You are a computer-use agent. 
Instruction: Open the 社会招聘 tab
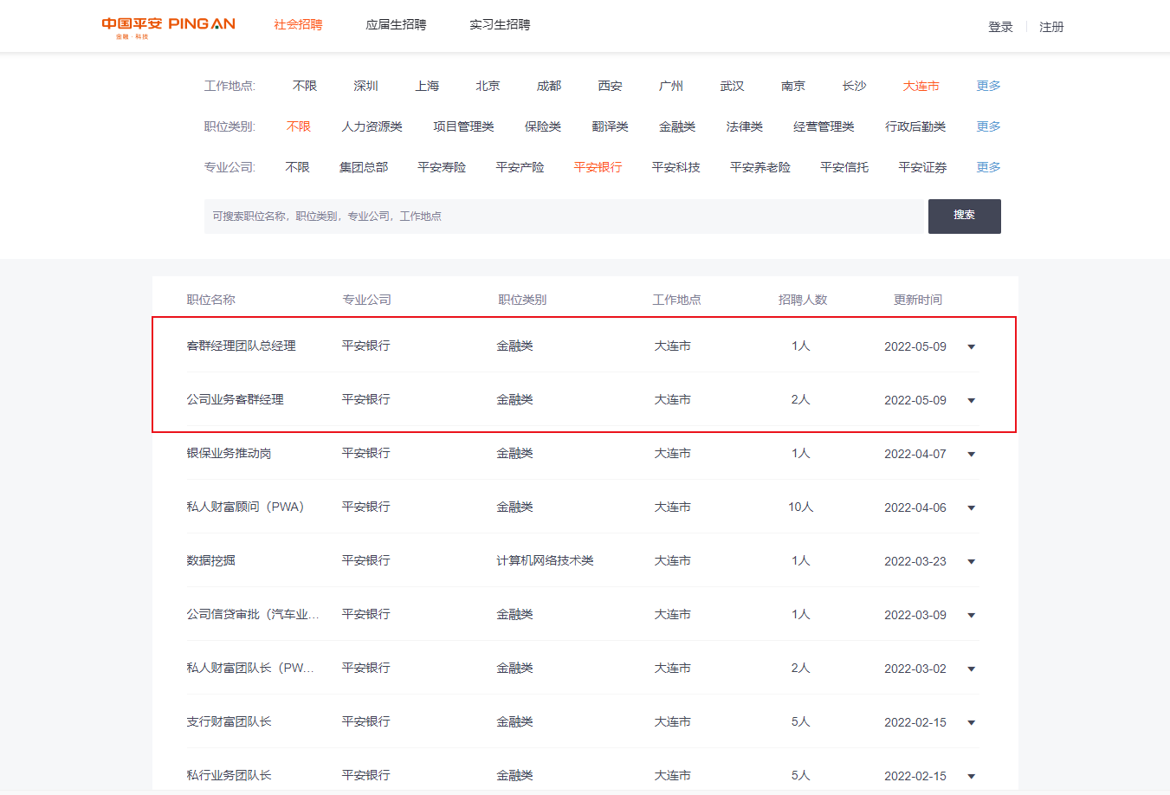pyautogui.click(x=298, y=25)
